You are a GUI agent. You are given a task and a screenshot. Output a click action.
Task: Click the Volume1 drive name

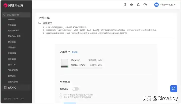pyautogui.click(x=76, y=60)
